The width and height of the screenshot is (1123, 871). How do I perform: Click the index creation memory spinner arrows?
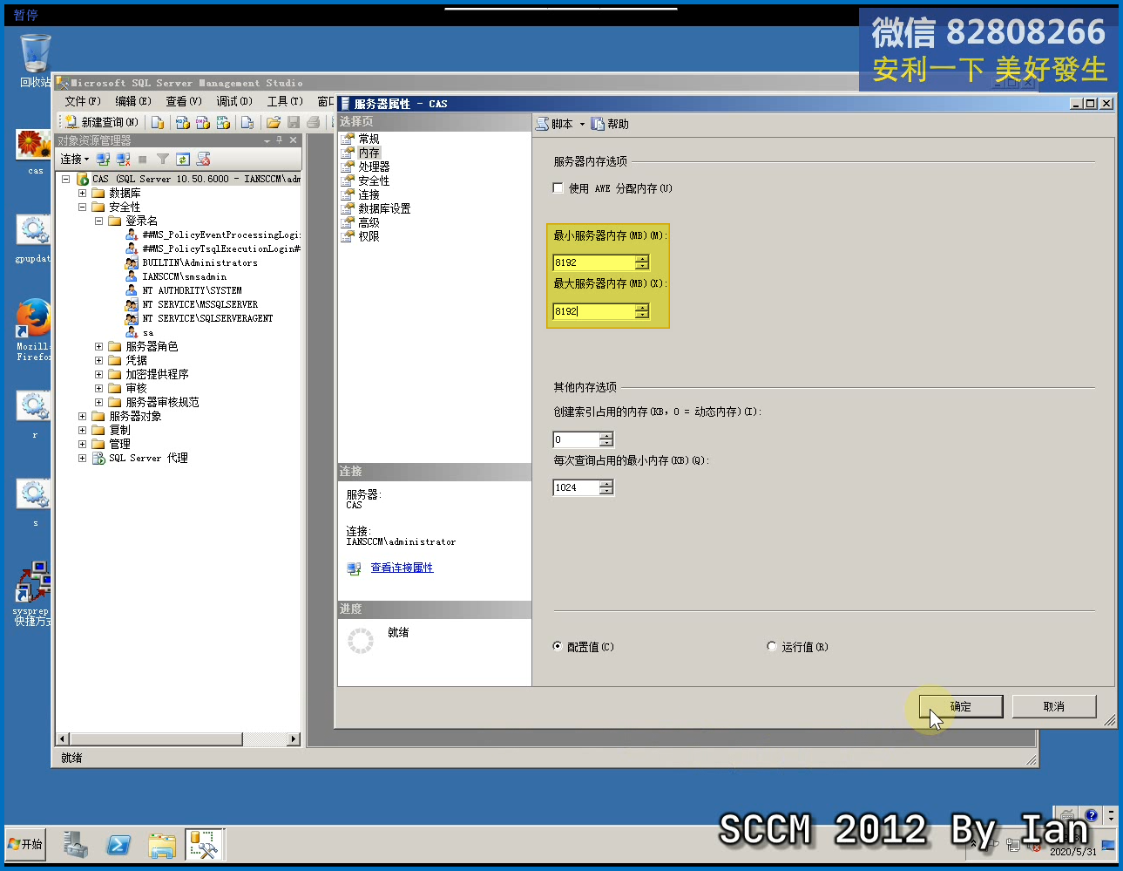pyautogui.click(x=606, y=439)
